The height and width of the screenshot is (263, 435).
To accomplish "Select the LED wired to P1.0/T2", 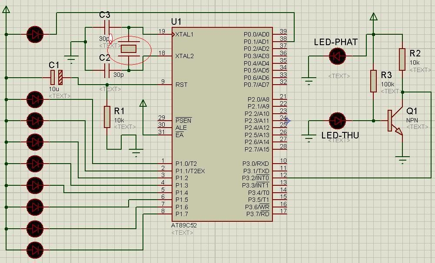I will click(35, 99).
